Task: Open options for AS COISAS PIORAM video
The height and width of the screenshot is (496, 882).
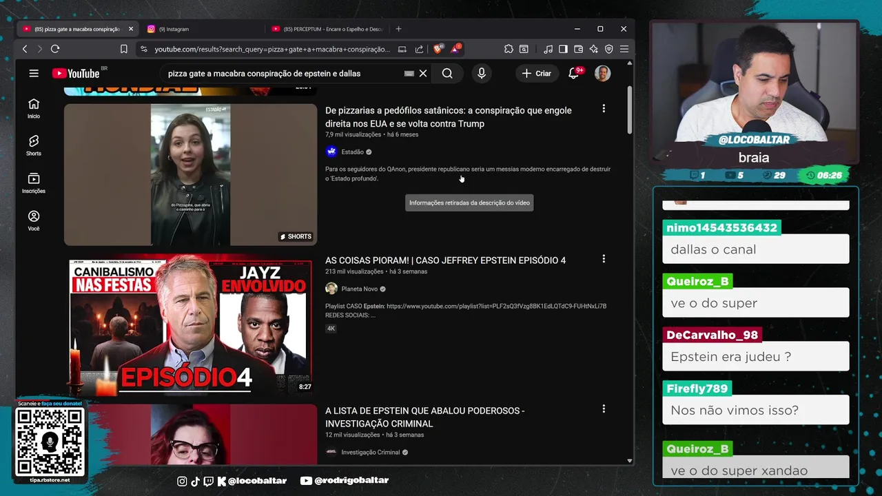Action: point(604,259)
